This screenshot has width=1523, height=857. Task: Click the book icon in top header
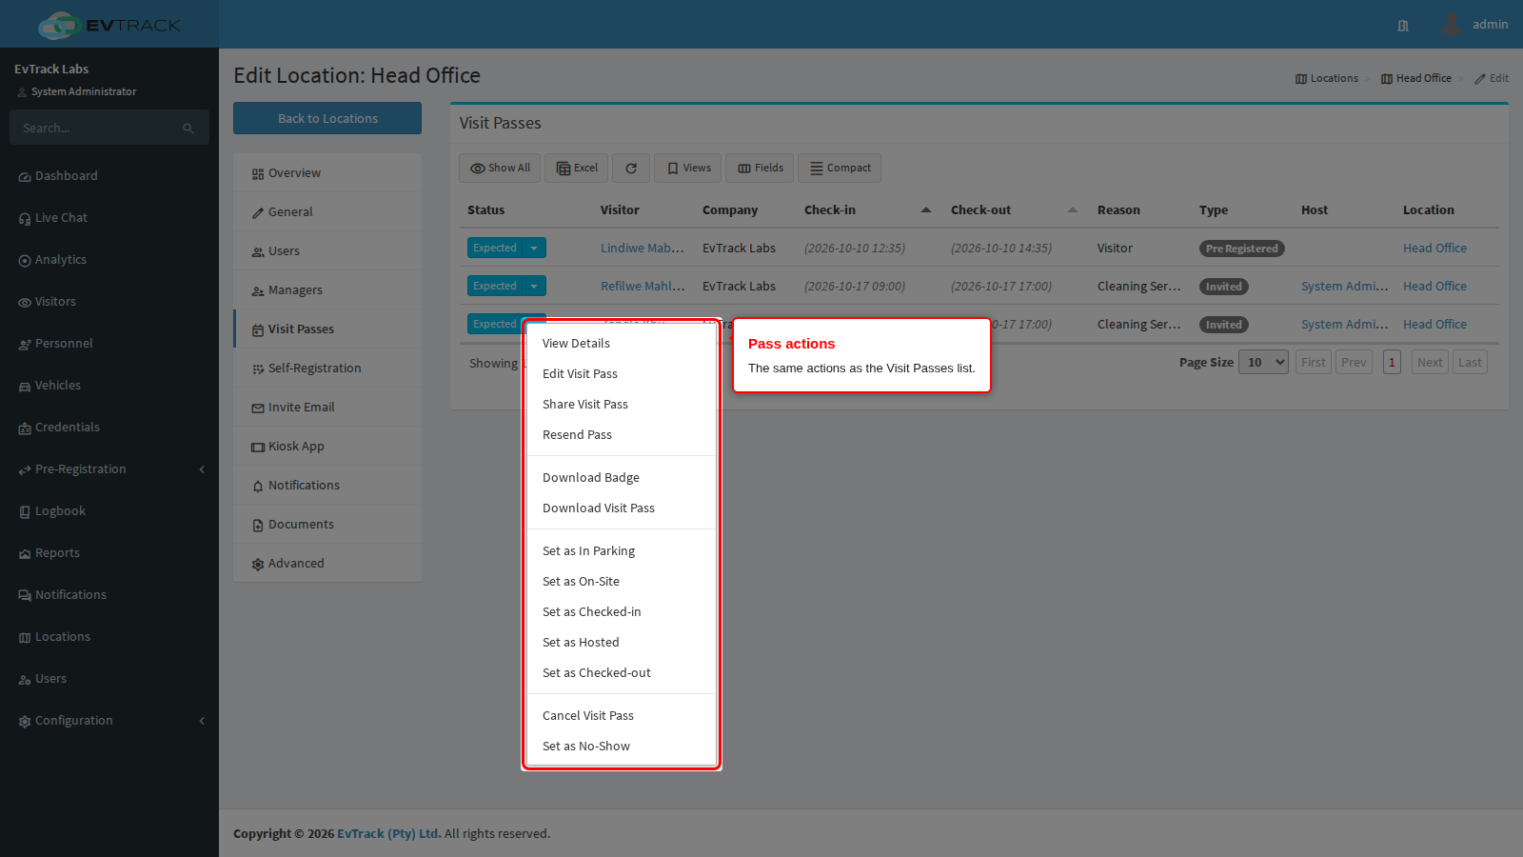[1403, 26]
